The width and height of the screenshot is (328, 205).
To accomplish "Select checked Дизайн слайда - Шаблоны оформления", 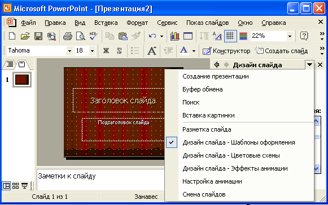I will (x=239, y=142).
